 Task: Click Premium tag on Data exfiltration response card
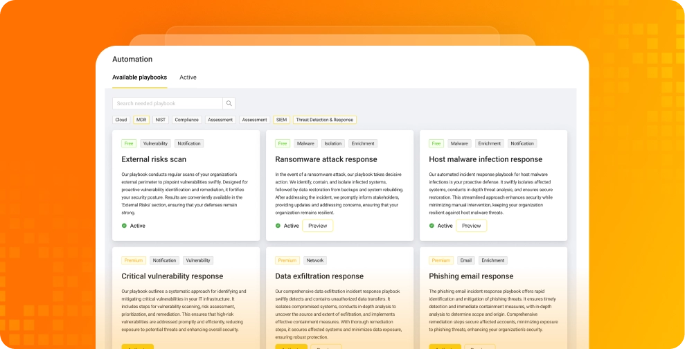point(287,260)
